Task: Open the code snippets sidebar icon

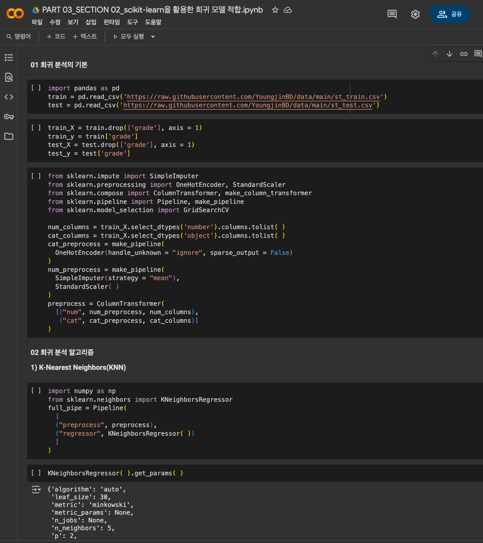Action: pyautogui.click(x=9, y=97)
